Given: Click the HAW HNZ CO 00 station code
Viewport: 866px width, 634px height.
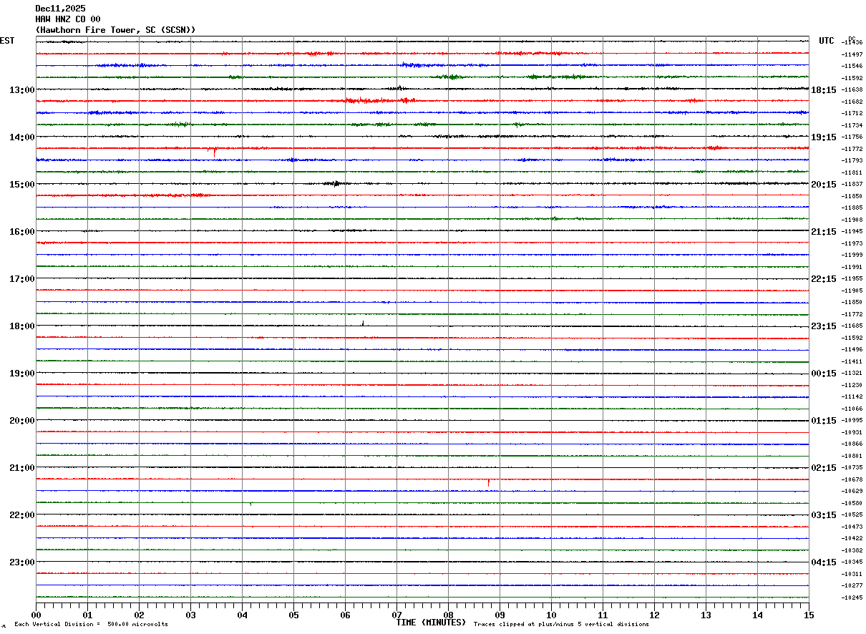Looking at the screenshot, I should (68, 19).
